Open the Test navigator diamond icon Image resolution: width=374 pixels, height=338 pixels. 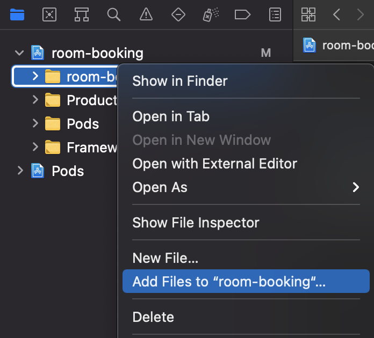(178, 14)
